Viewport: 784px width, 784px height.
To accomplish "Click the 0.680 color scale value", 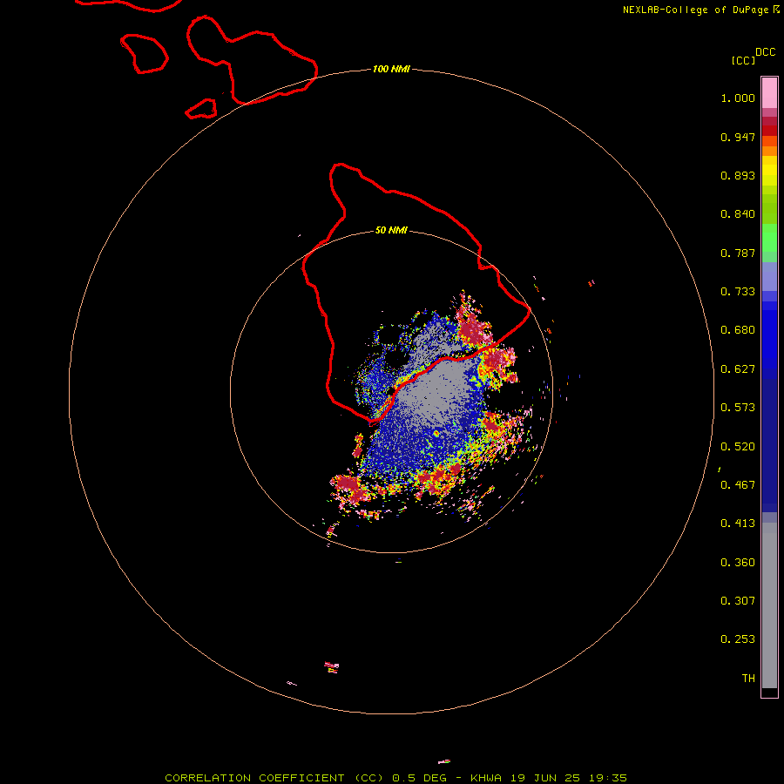I will coord(738,330).
